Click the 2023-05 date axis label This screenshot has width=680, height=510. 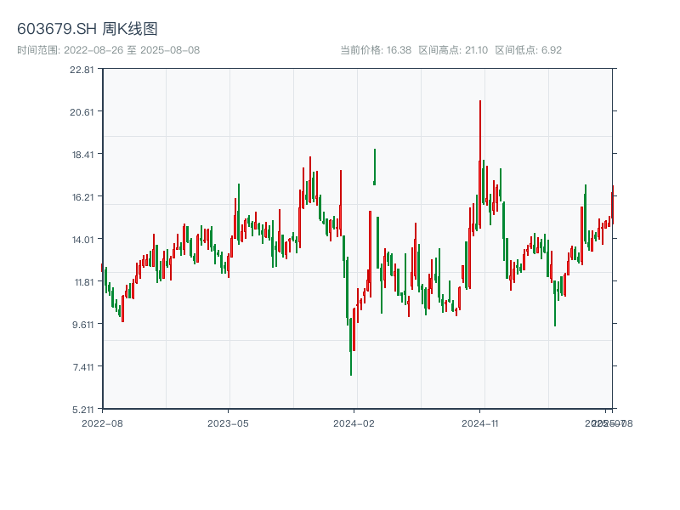click(x=228, y=422)
